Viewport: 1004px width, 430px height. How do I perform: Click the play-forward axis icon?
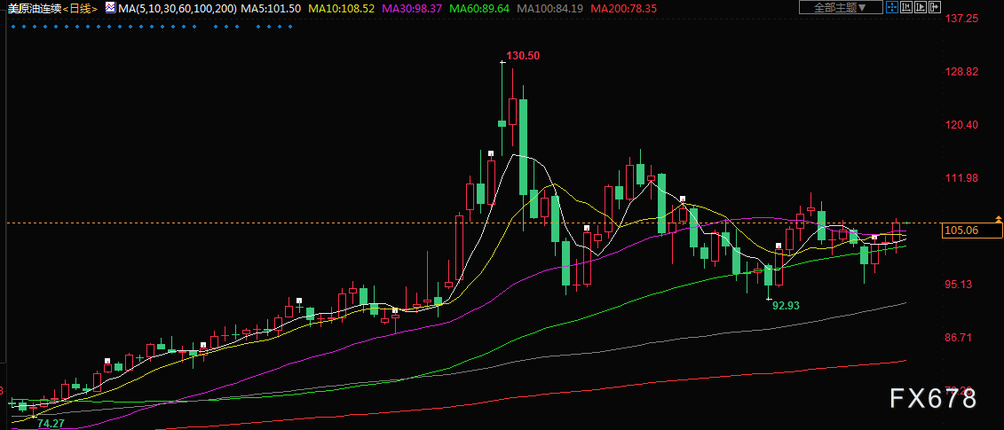point(921,7)
